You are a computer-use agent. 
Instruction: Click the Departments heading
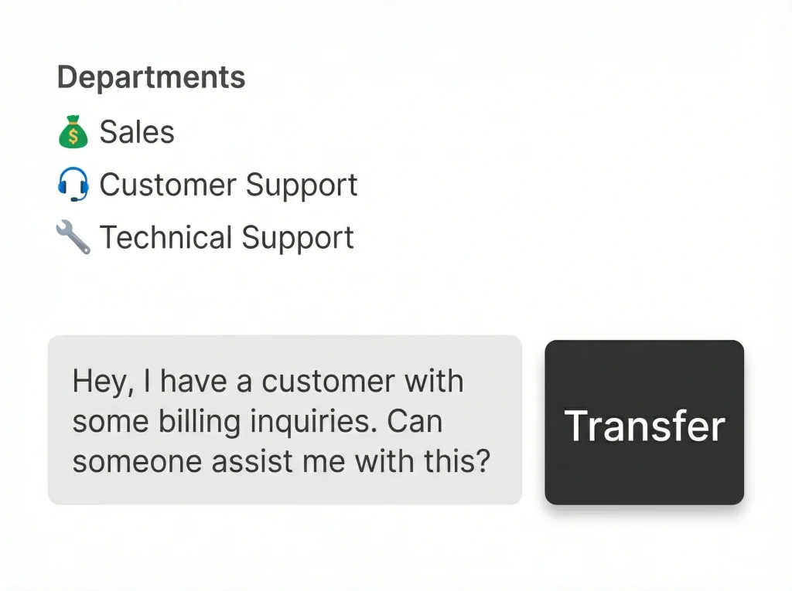click(152, 77)
